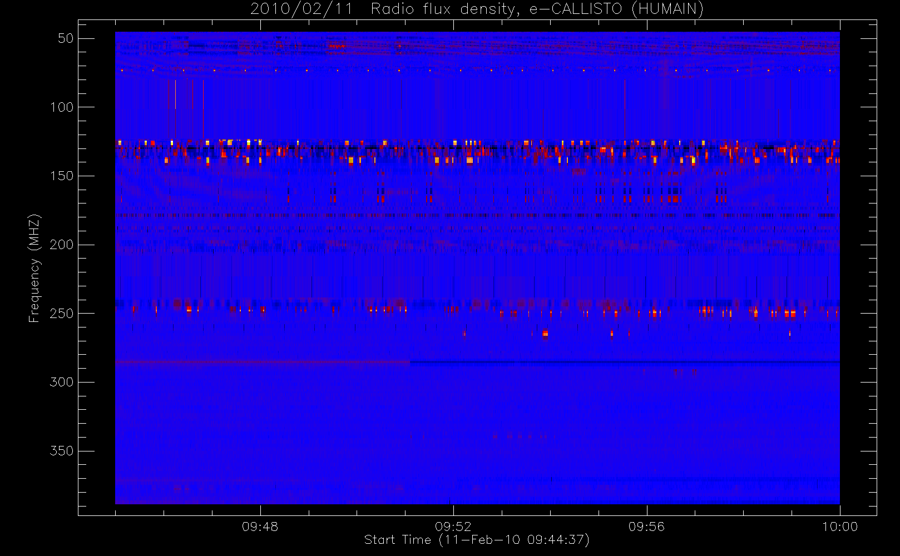Click the 150 frequency tick label
The width and height of the screenshot is (900, 556).
pos(62,176)
